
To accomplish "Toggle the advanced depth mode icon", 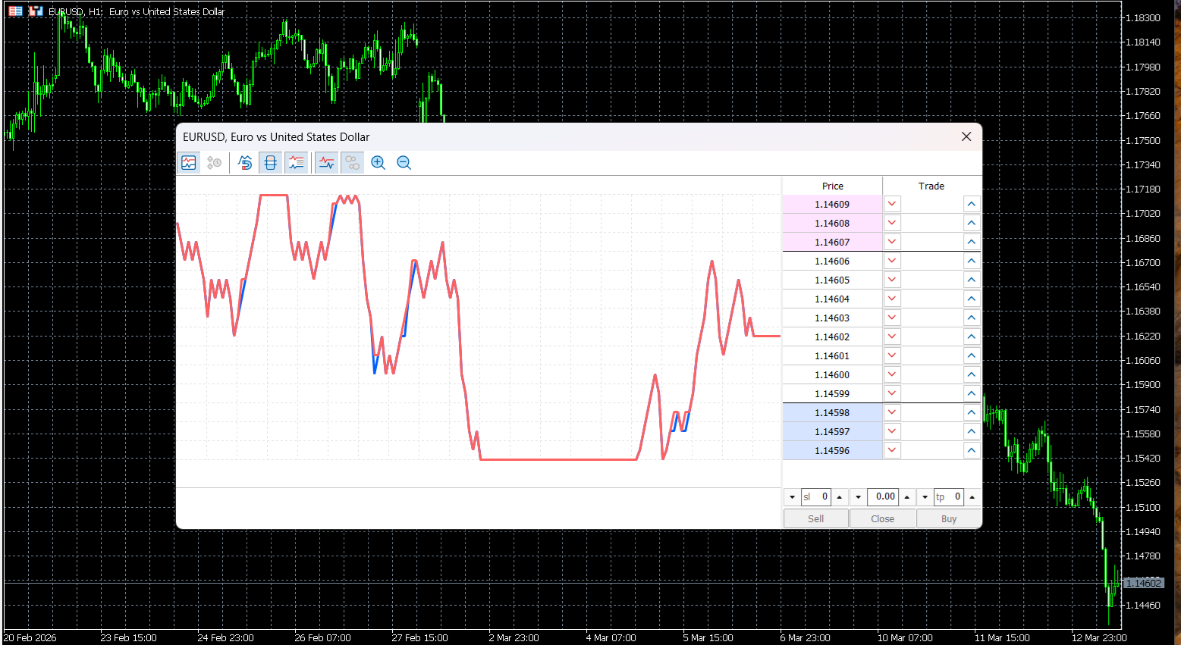I will [297, 162].
